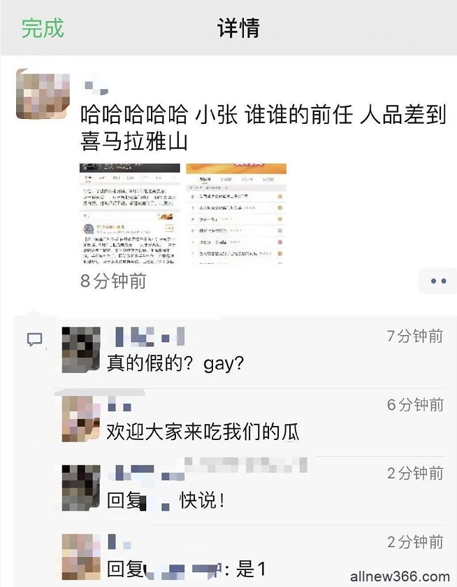Open the two-dot more options button
Viewport: 457px width, 587px height.
438,281
